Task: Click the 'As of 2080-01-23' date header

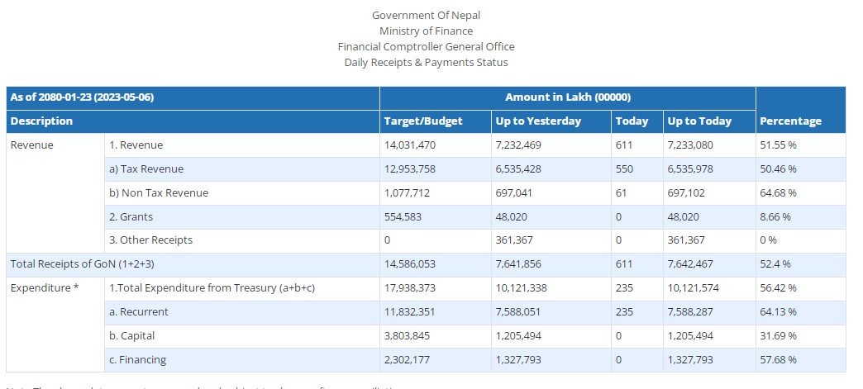Action: (82, 97)
